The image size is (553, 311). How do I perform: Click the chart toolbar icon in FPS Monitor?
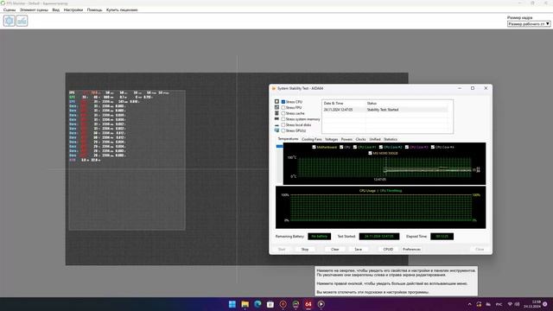tap(22, 21)
